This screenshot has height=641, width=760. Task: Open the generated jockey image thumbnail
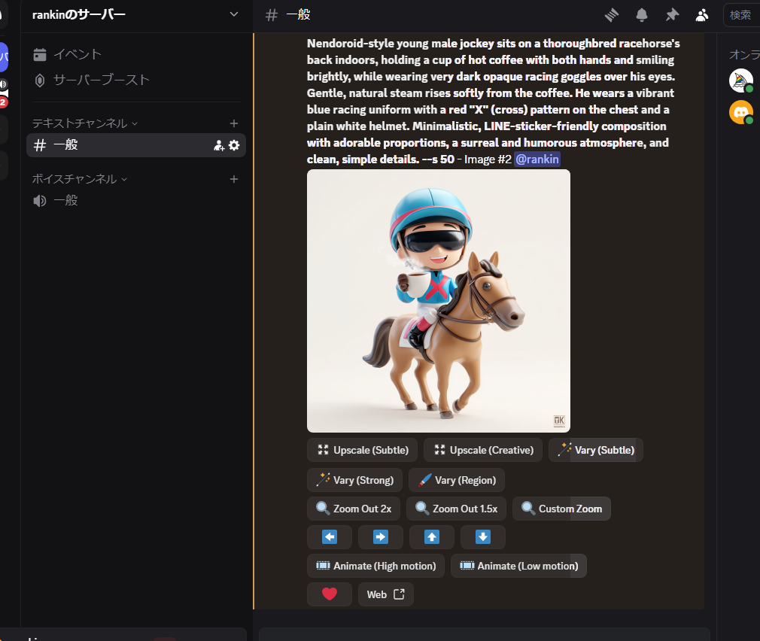click(438, 301)
